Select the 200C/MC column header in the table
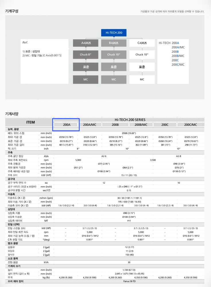 point(191,125)
